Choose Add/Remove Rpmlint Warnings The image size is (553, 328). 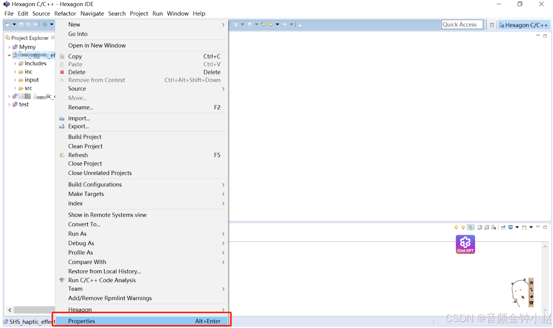(142, 298)
